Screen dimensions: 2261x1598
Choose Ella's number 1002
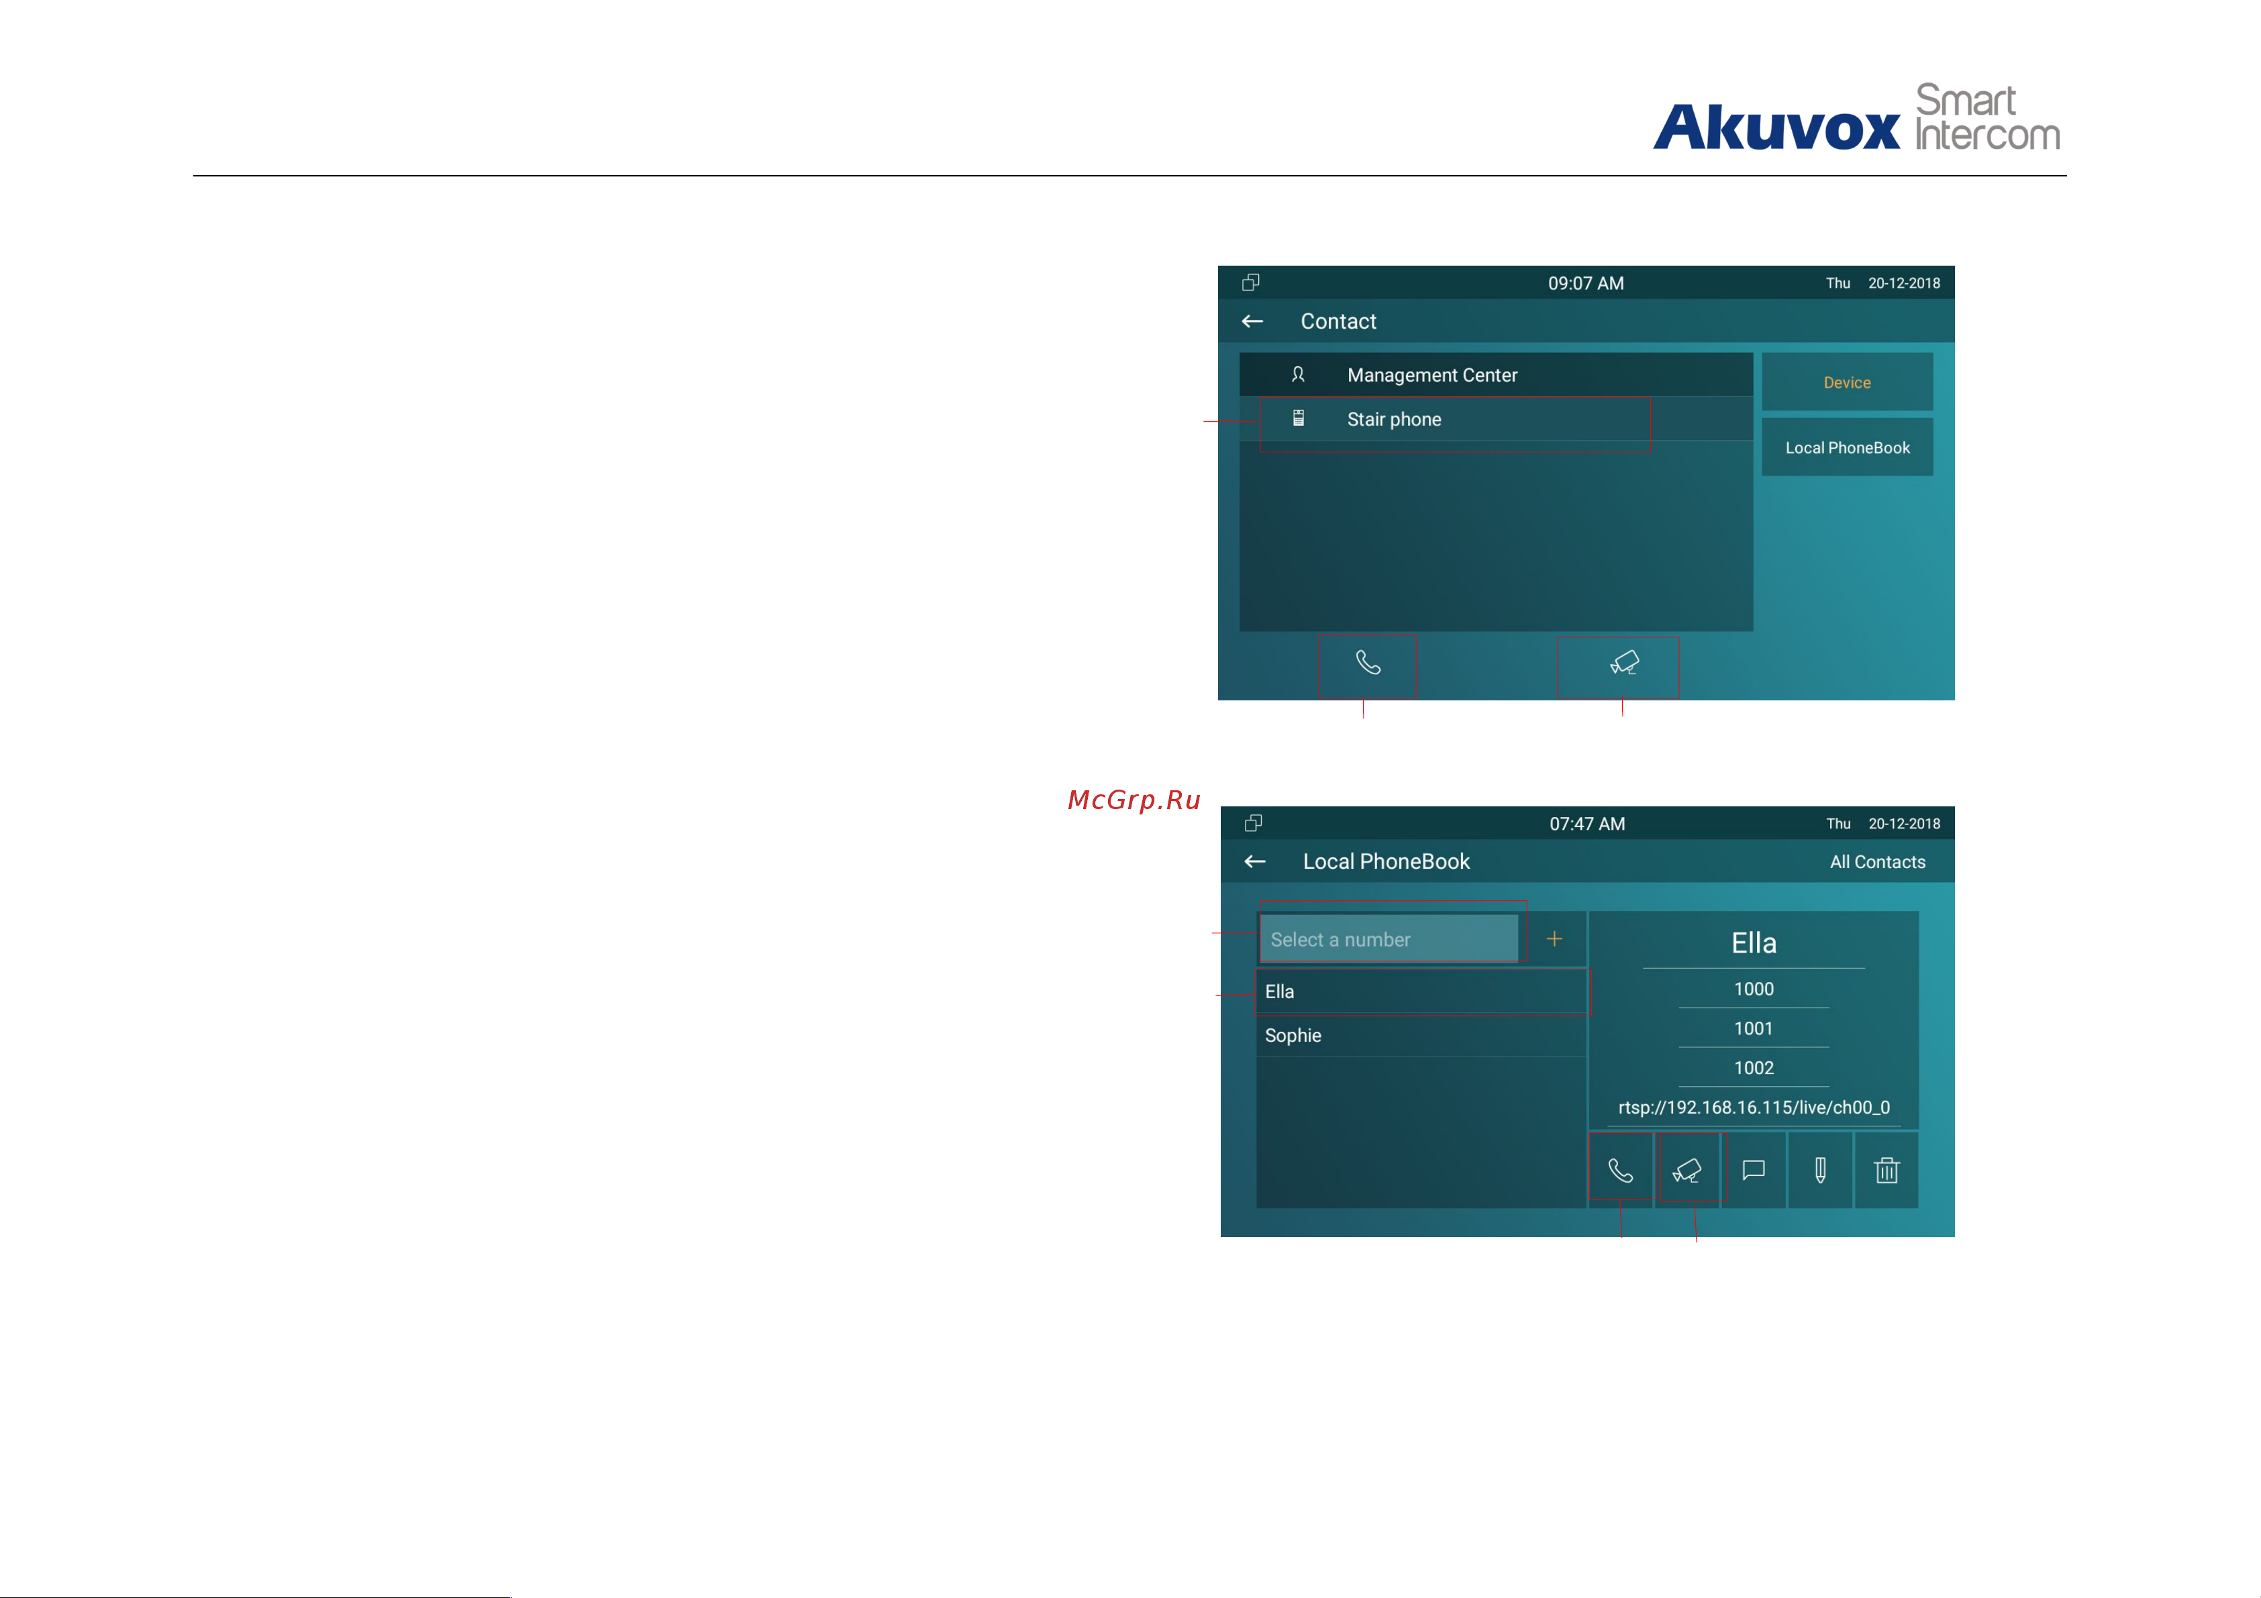1754,1067
